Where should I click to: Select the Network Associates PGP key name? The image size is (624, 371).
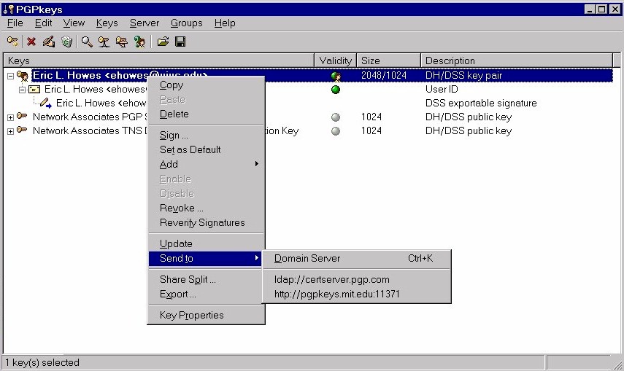[x=90, y=117]
